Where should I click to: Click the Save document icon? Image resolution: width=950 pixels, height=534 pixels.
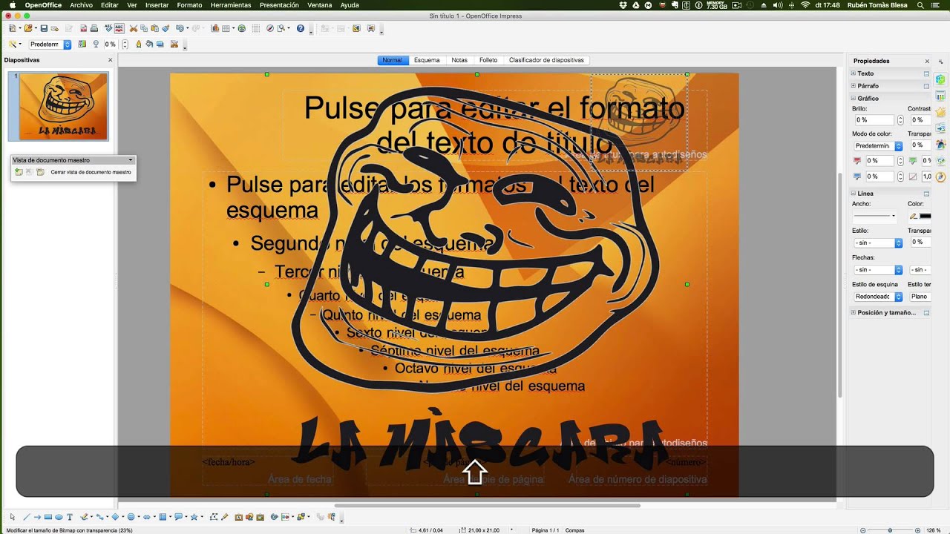tap(44, 29)
